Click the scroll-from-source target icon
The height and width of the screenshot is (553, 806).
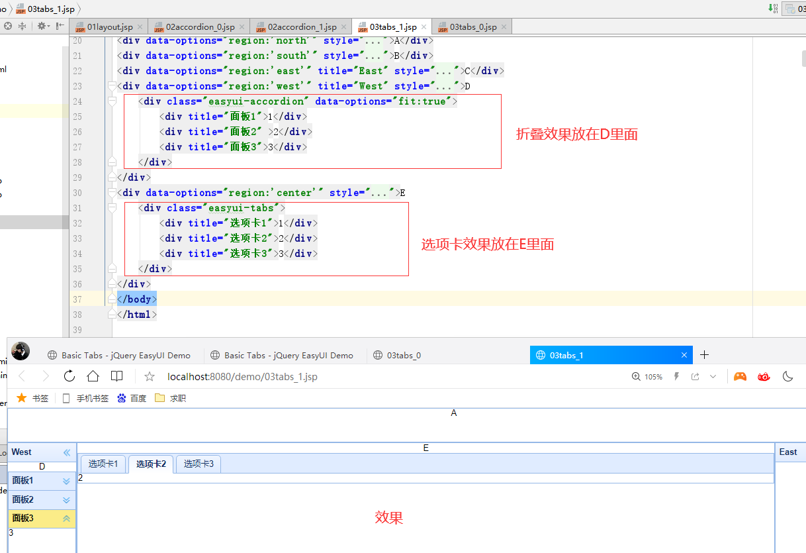[8, 26]
